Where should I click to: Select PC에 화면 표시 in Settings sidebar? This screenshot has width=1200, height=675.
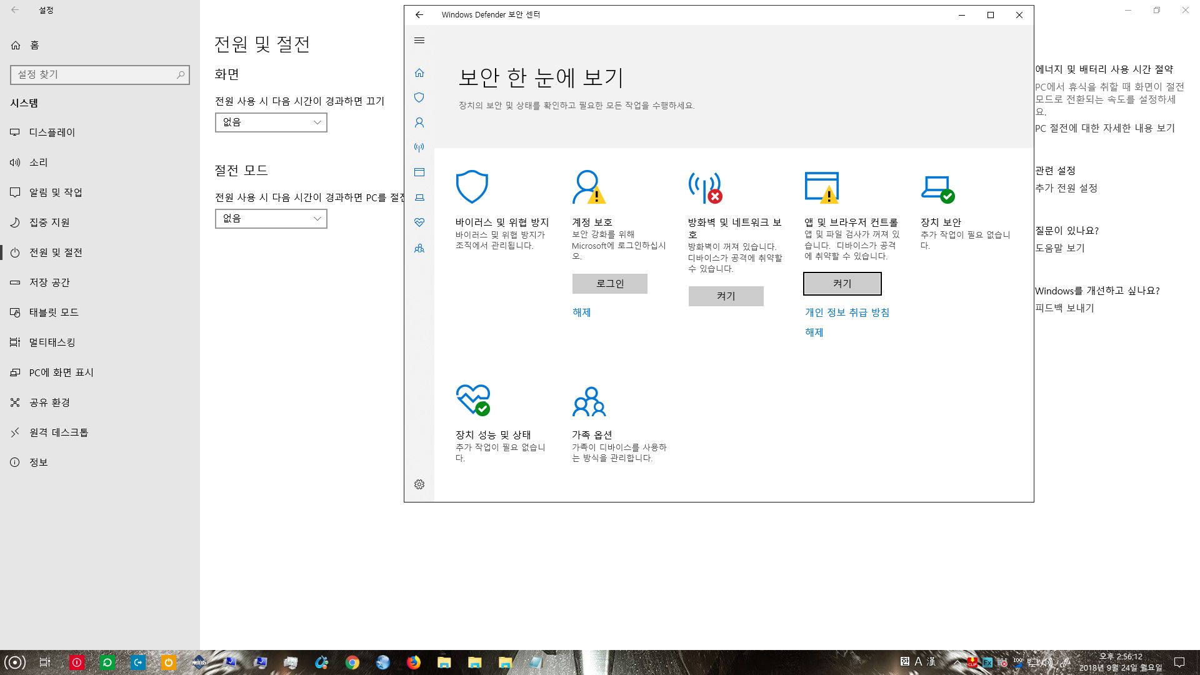point(100,372)
